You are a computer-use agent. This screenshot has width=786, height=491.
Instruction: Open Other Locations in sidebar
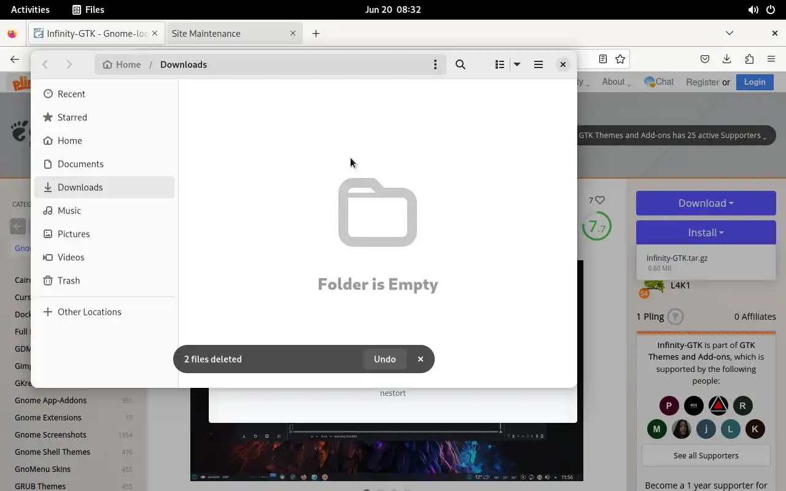104,312
